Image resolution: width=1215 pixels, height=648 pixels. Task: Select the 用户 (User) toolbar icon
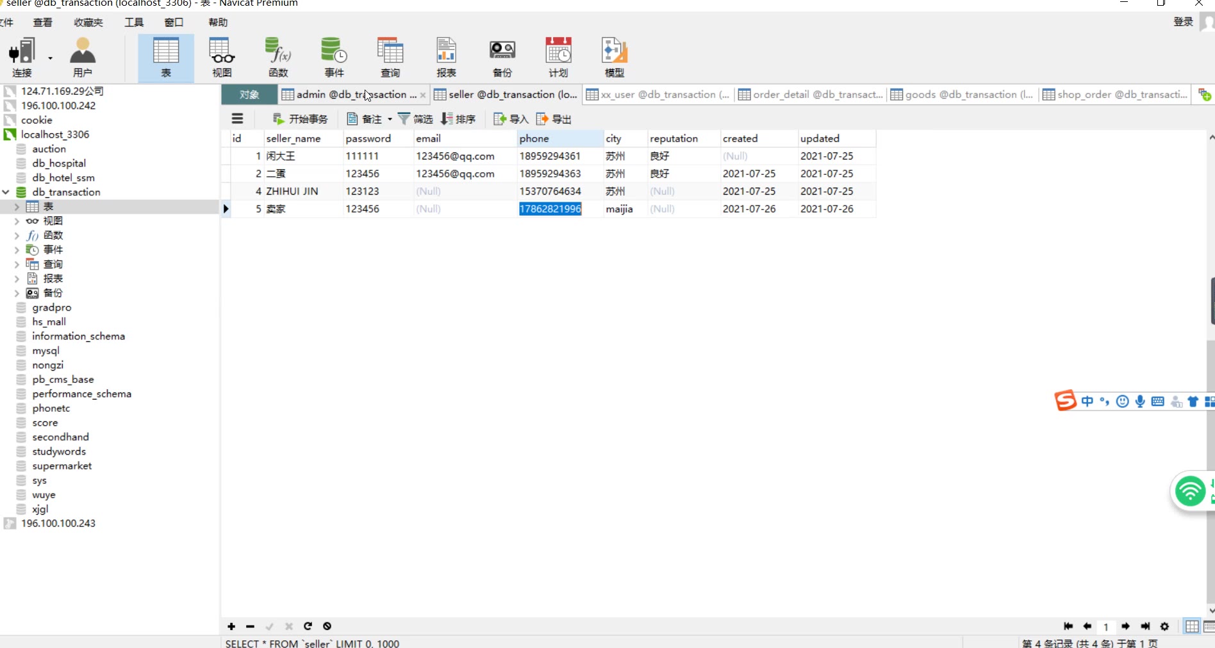(x=83, y=57)
